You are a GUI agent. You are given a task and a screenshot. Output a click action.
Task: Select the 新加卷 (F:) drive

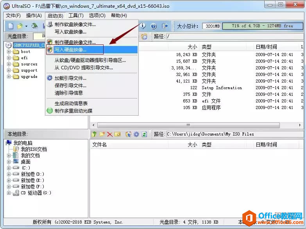32,187
